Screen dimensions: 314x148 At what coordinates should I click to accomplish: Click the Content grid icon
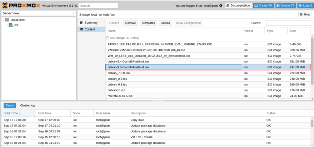pos(81,29)
